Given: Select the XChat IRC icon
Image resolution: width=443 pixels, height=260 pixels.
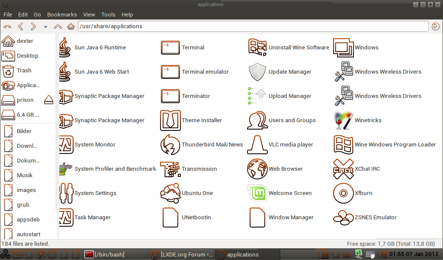Looking at the screenshot, I should pos(343,169).
